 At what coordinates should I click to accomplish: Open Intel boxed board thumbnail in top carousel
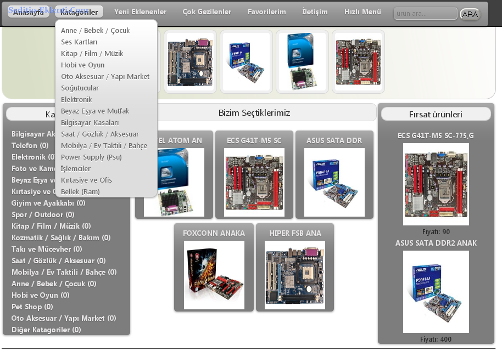pos(302,61)
